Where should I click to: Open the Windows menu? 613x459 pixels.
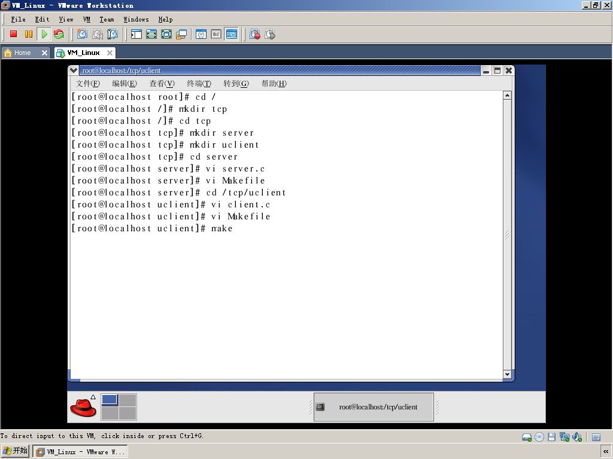coord(136,20)
